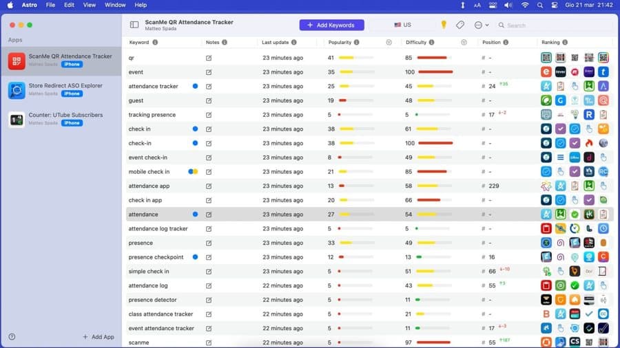
Task: Open the note icon for 'attendance app'
Action: [x=209, y=186]
